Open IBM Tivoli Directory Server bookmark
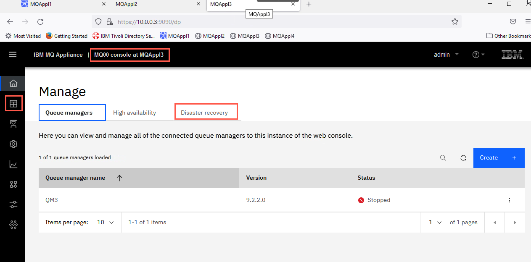The image size is (531, 262). tap(124, 36)
